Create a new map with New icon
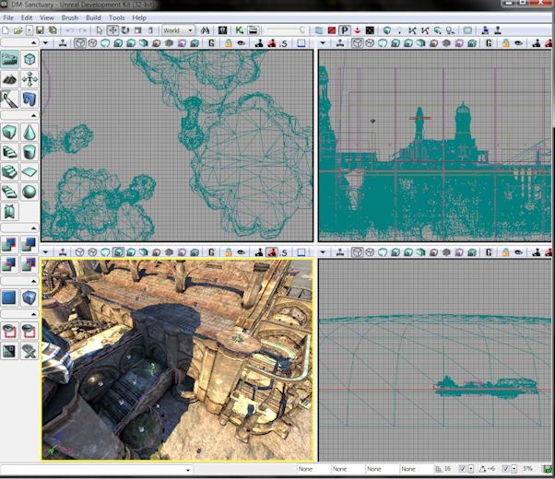The width and height of the screenshot is (555, 479). tap(6, 30)
